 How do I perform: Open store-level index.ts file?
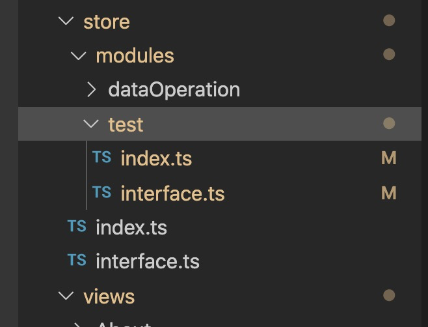coord(131,227)
